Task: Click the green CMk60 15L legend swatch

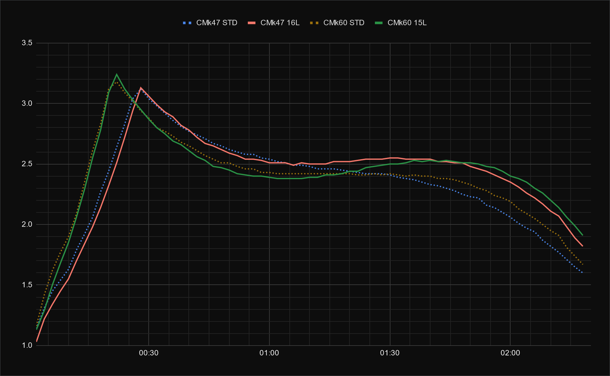Action: (x=379, y=23)
